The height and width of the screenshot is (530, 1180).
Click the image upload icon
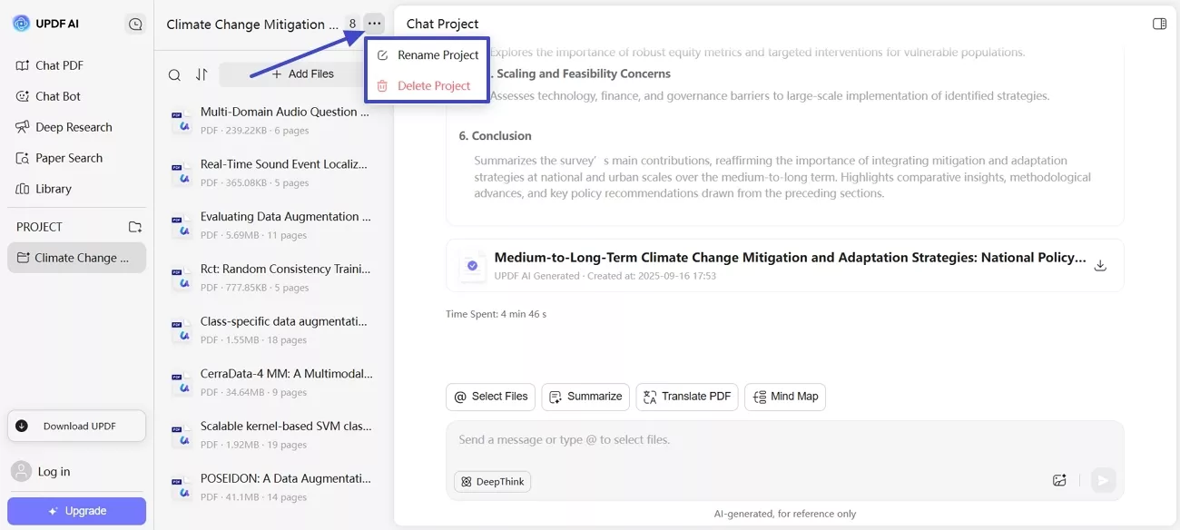click(1059, 481)
